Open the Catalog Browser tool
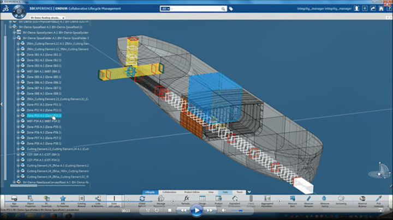 point(81,201)
